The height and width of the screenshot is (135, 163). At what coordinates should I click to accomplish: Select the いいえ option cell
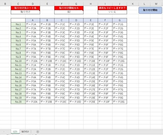click(112, 12)
